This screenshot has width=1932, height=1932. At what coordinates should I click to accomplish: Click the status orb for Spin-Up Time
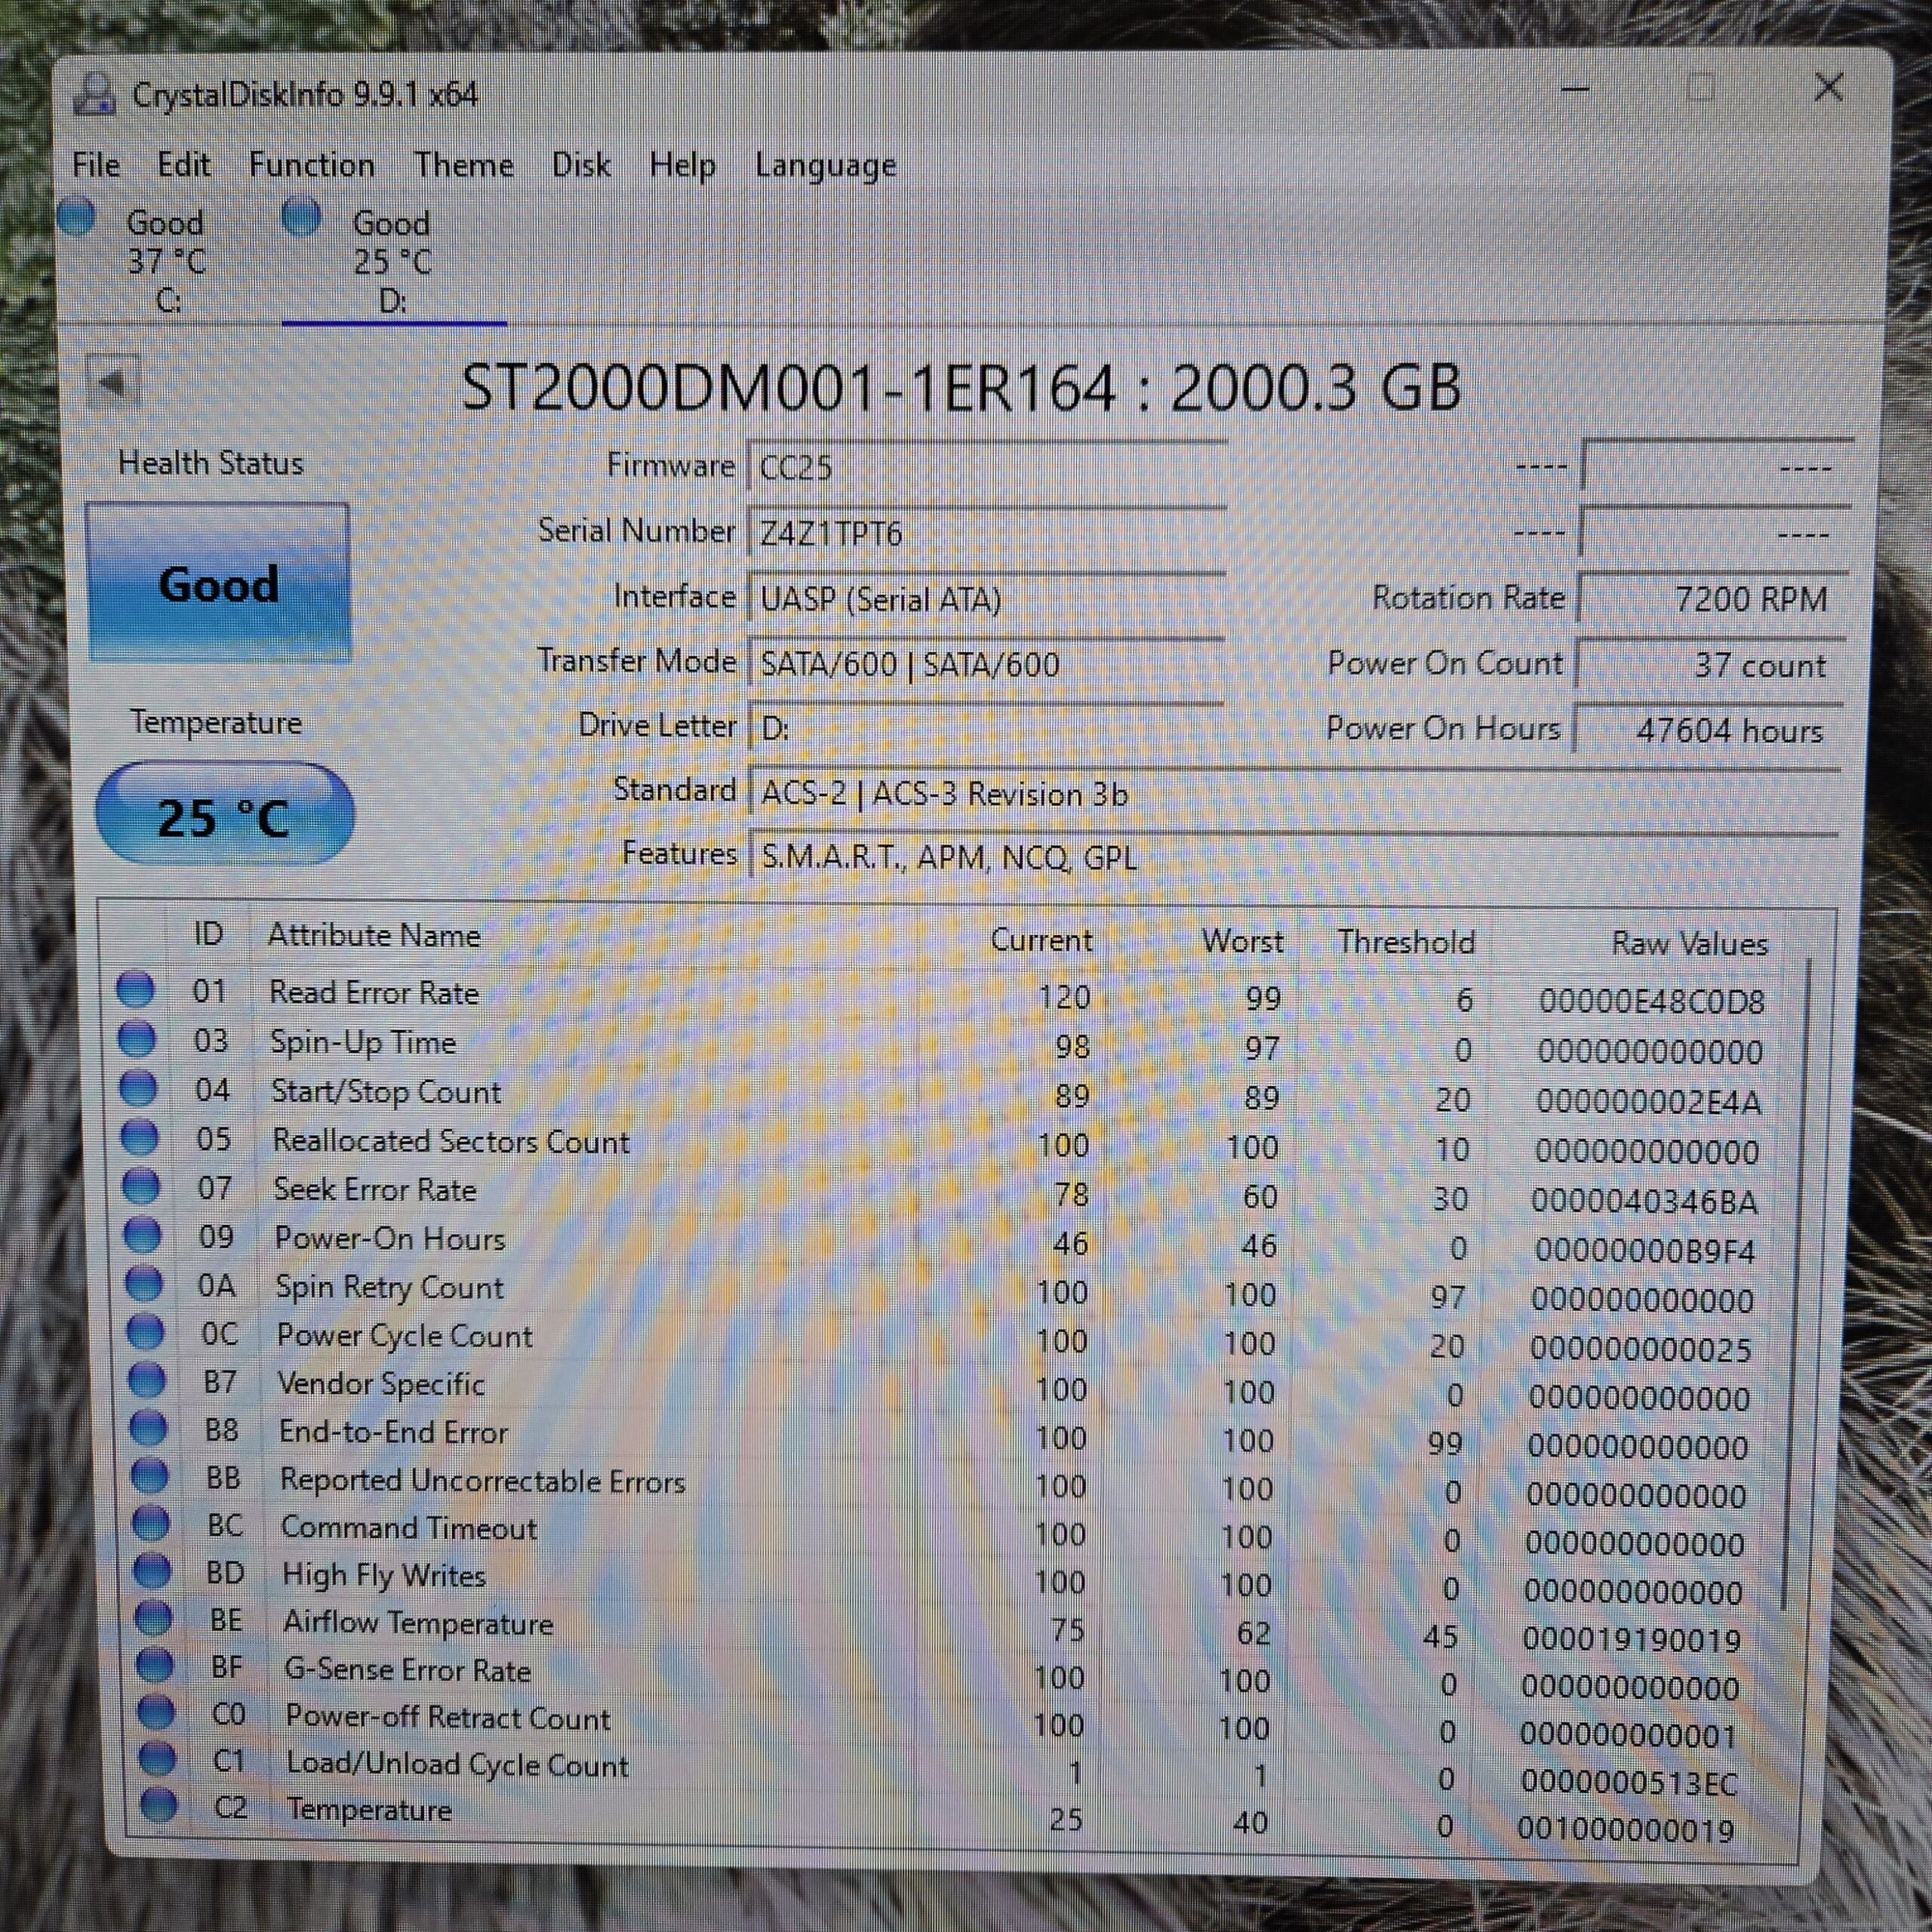pyautogui.click(x=137, y=1038)
